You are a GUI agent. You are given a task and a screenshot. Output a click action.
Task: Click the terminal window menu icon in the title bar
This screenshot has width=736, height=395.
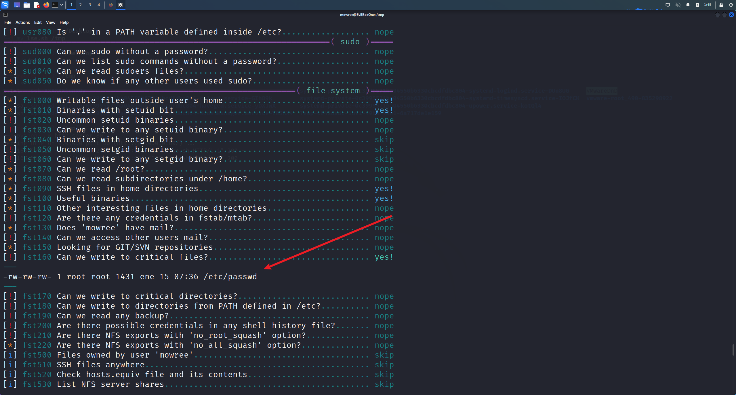(x=5, y=15)
